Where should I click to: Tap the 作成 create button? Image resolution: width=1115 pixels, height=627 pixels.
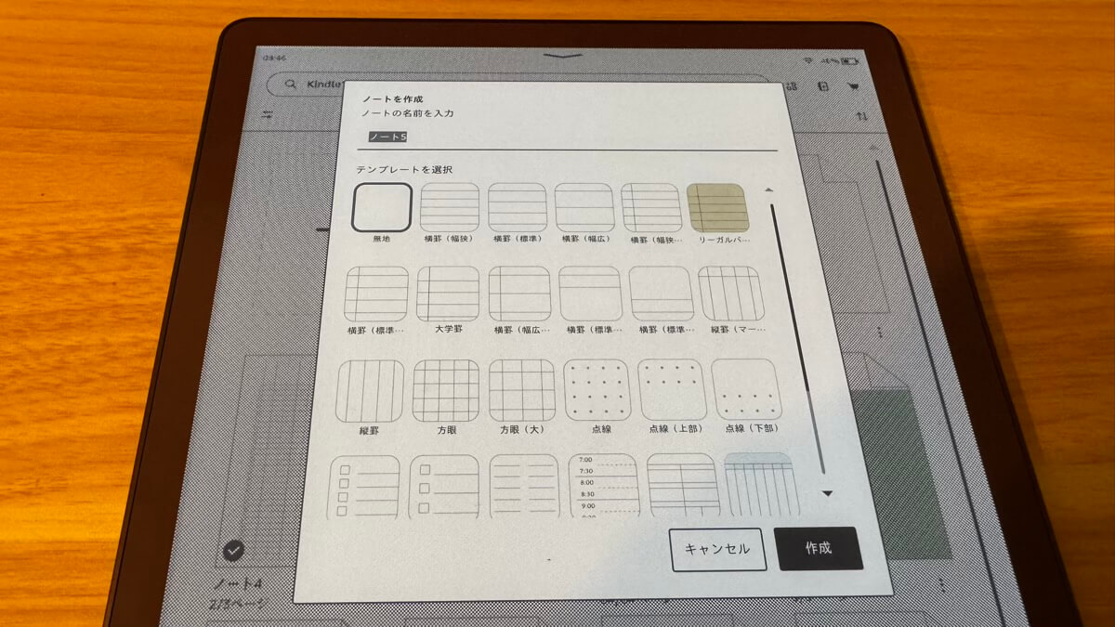(819, 548)
